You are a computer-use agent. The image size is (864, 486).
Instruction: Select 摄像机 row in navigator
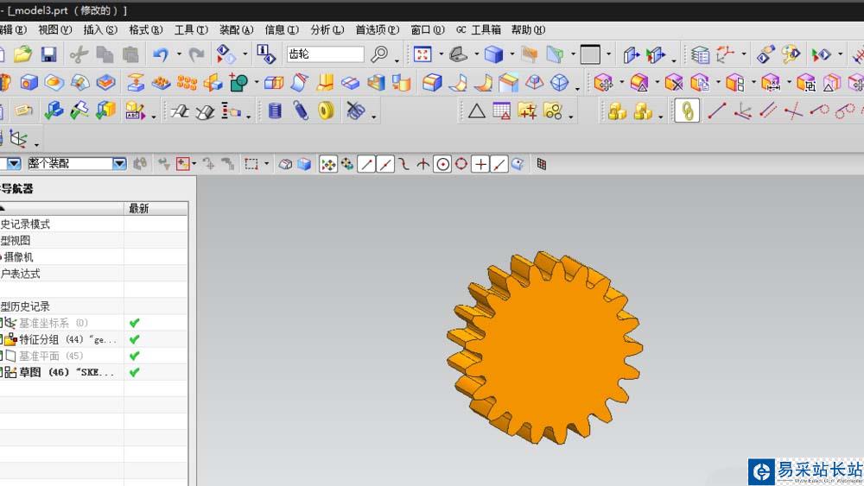click(x=18, y=257)
